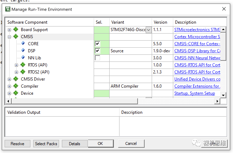Click the vertical scrollbar thumb
Screen dimensions: 233x153
pos(223,46)
